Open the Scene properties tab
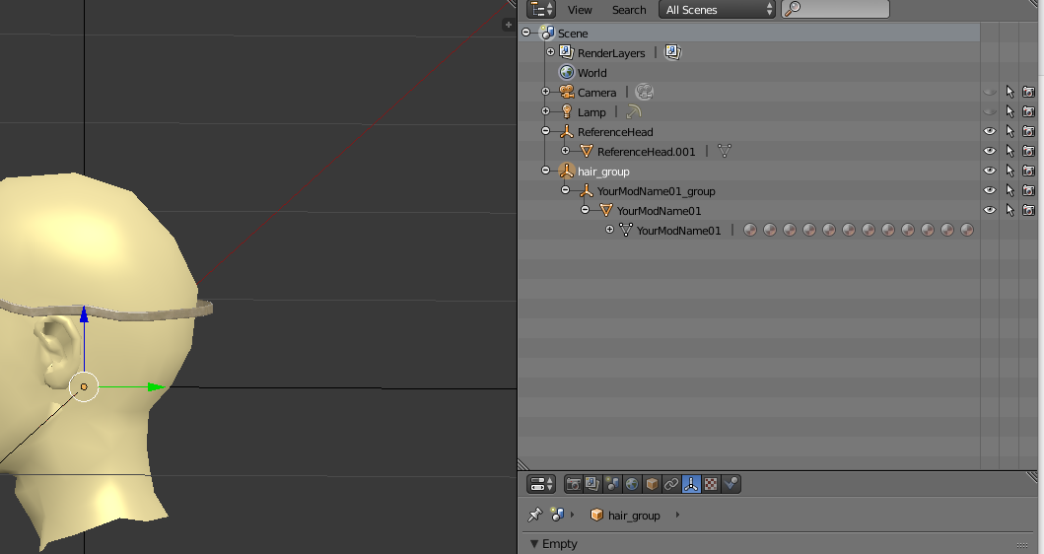The width and height of the screenshot is (1044, 554). point(612,484)
